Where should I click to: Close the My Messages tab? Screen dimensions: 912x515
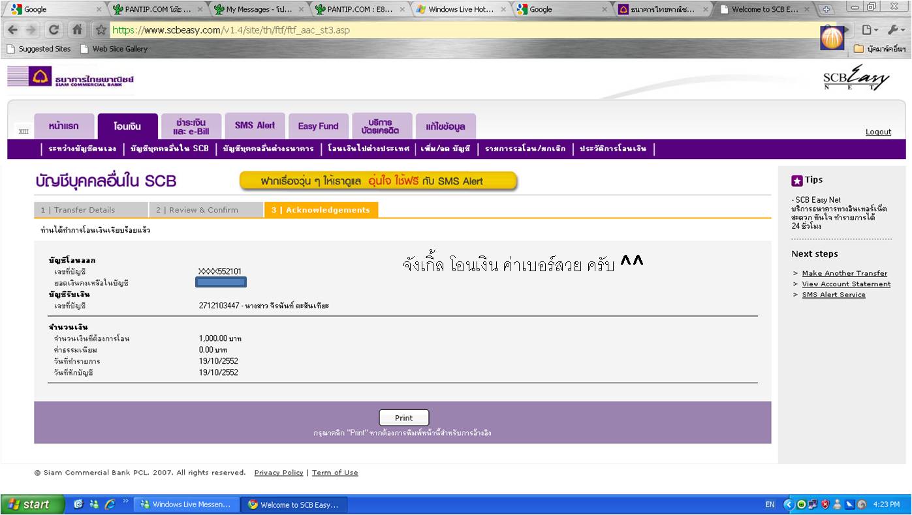[x=302, y=10]
